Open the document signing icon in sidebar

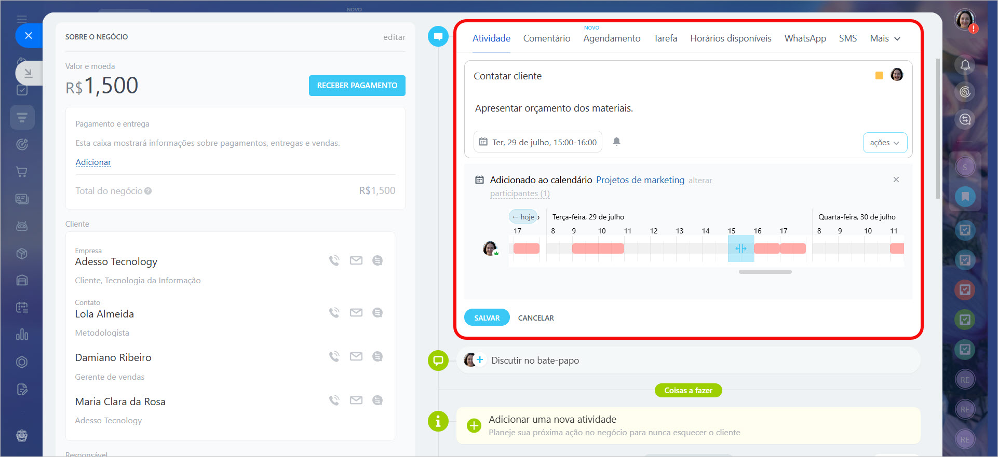point(22,389)
